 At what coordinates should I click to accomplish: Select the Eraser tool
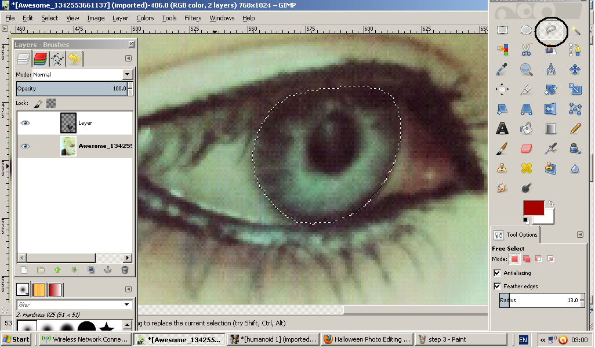point(527,148)
